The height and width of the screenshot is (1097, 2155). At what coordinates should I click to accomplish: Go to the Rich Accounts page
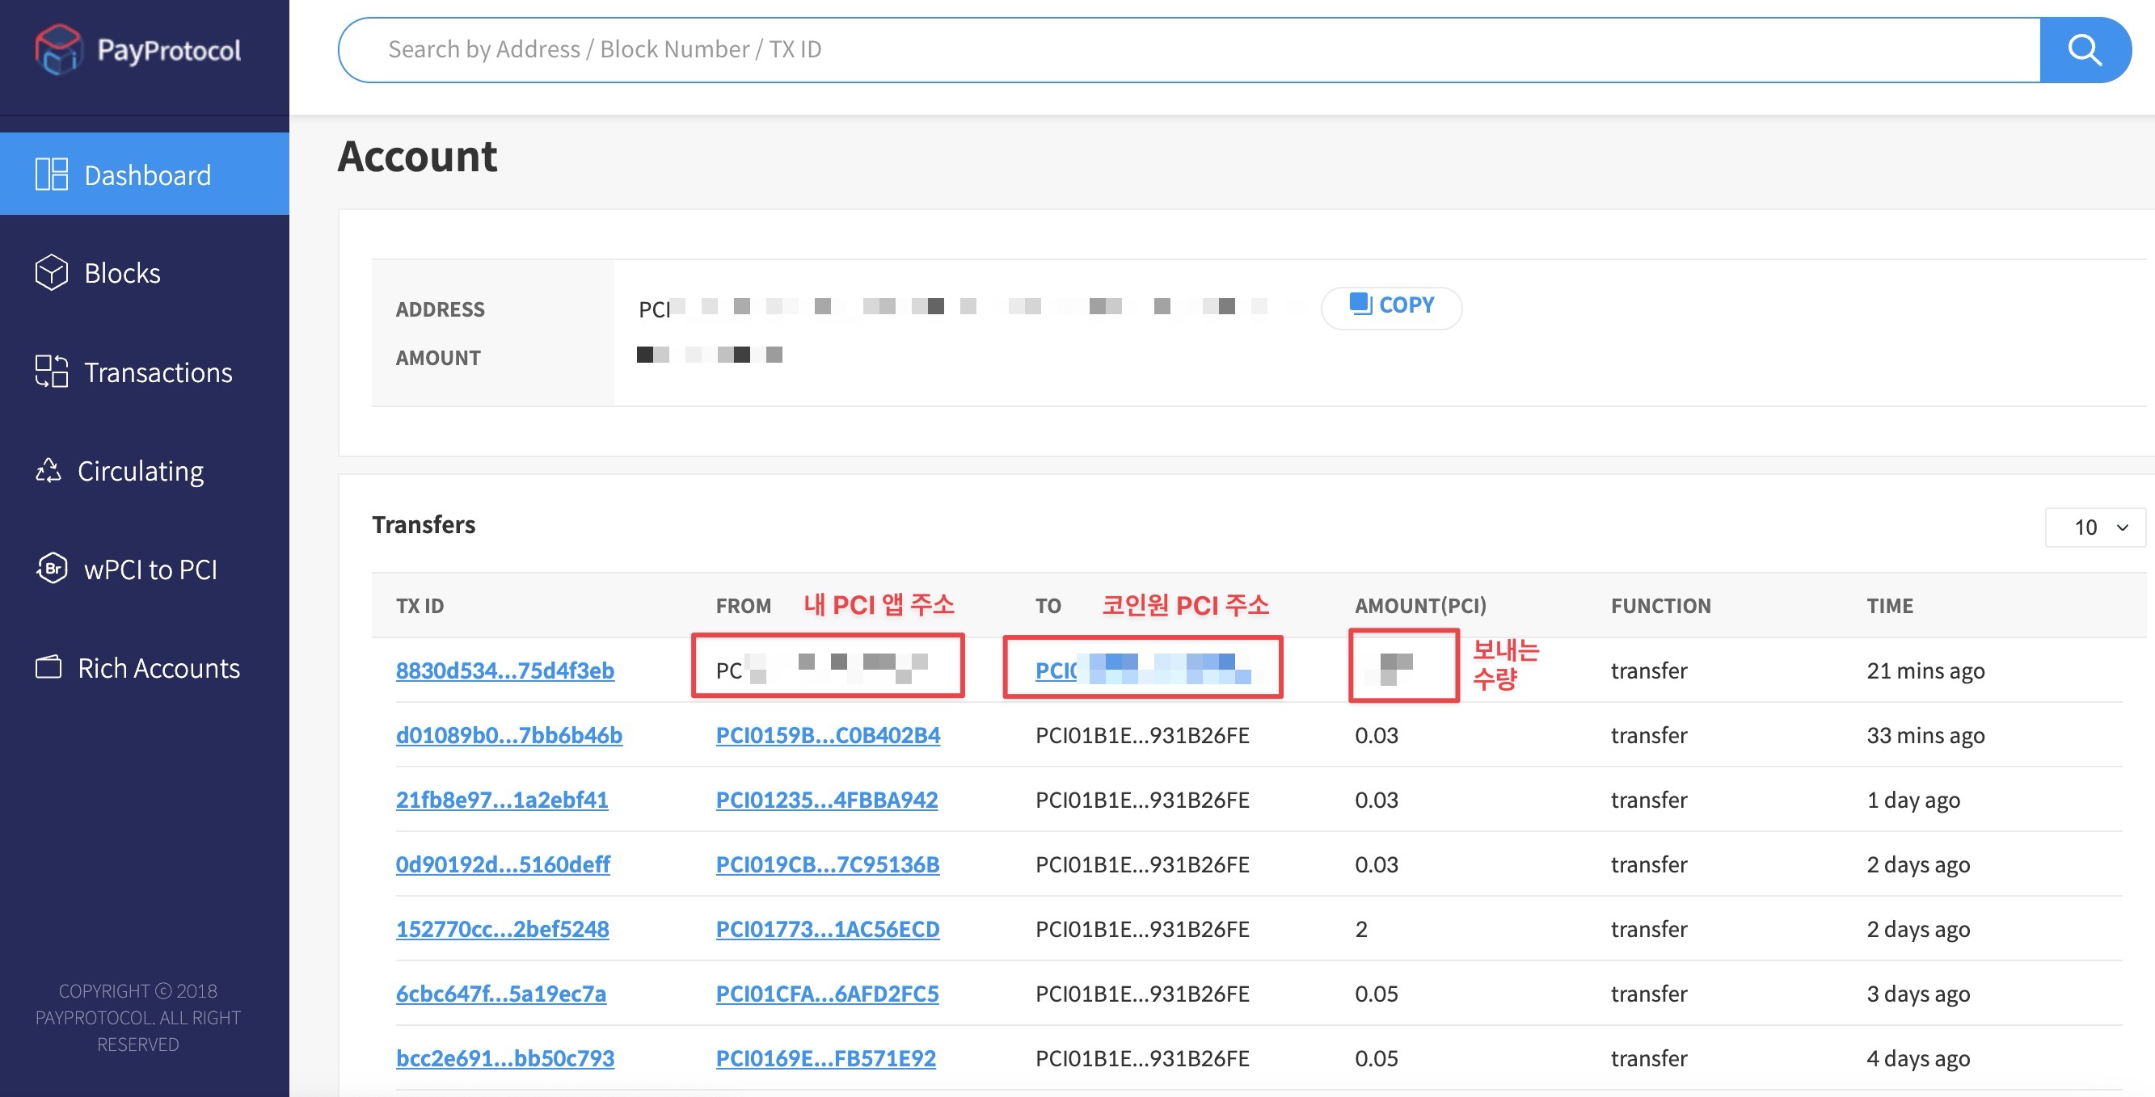coord(158,668)
